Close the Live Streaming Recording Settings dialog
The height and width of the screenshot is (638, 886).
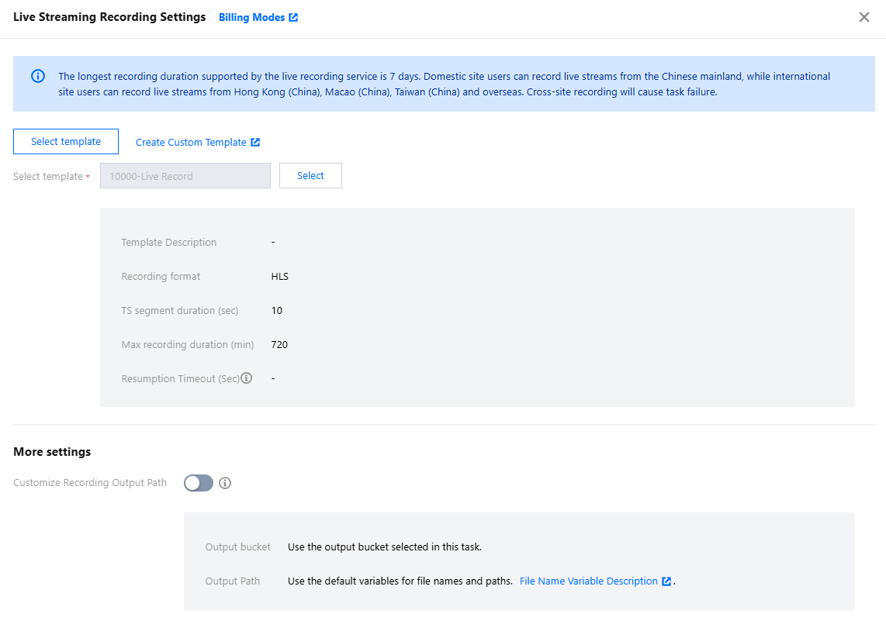[x=864, y=17]
